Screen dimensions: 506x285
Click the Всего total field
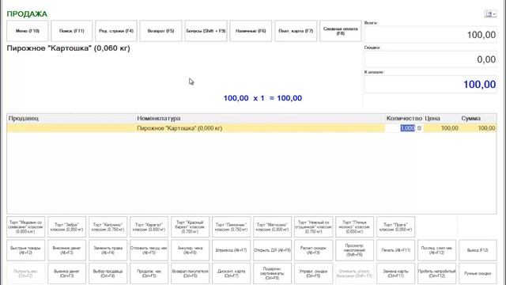(x=430, y=35)
